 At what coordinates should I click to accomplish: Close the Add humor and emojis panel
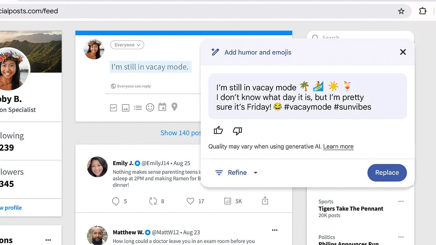(403, 52)
